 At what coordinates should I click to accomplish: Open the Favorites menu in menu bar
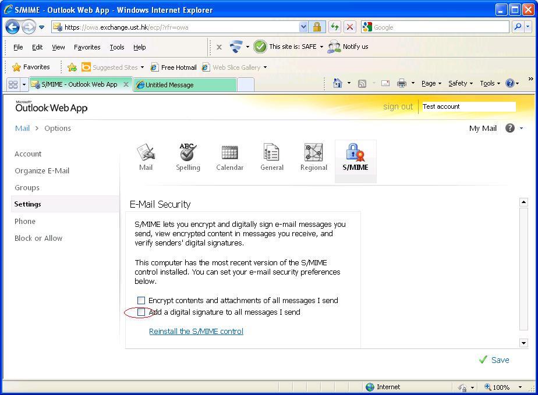[x=87, y=47]
